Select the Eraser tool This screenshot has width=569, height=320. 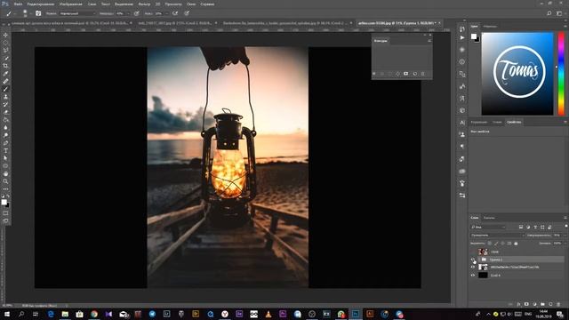pos(5,112)
